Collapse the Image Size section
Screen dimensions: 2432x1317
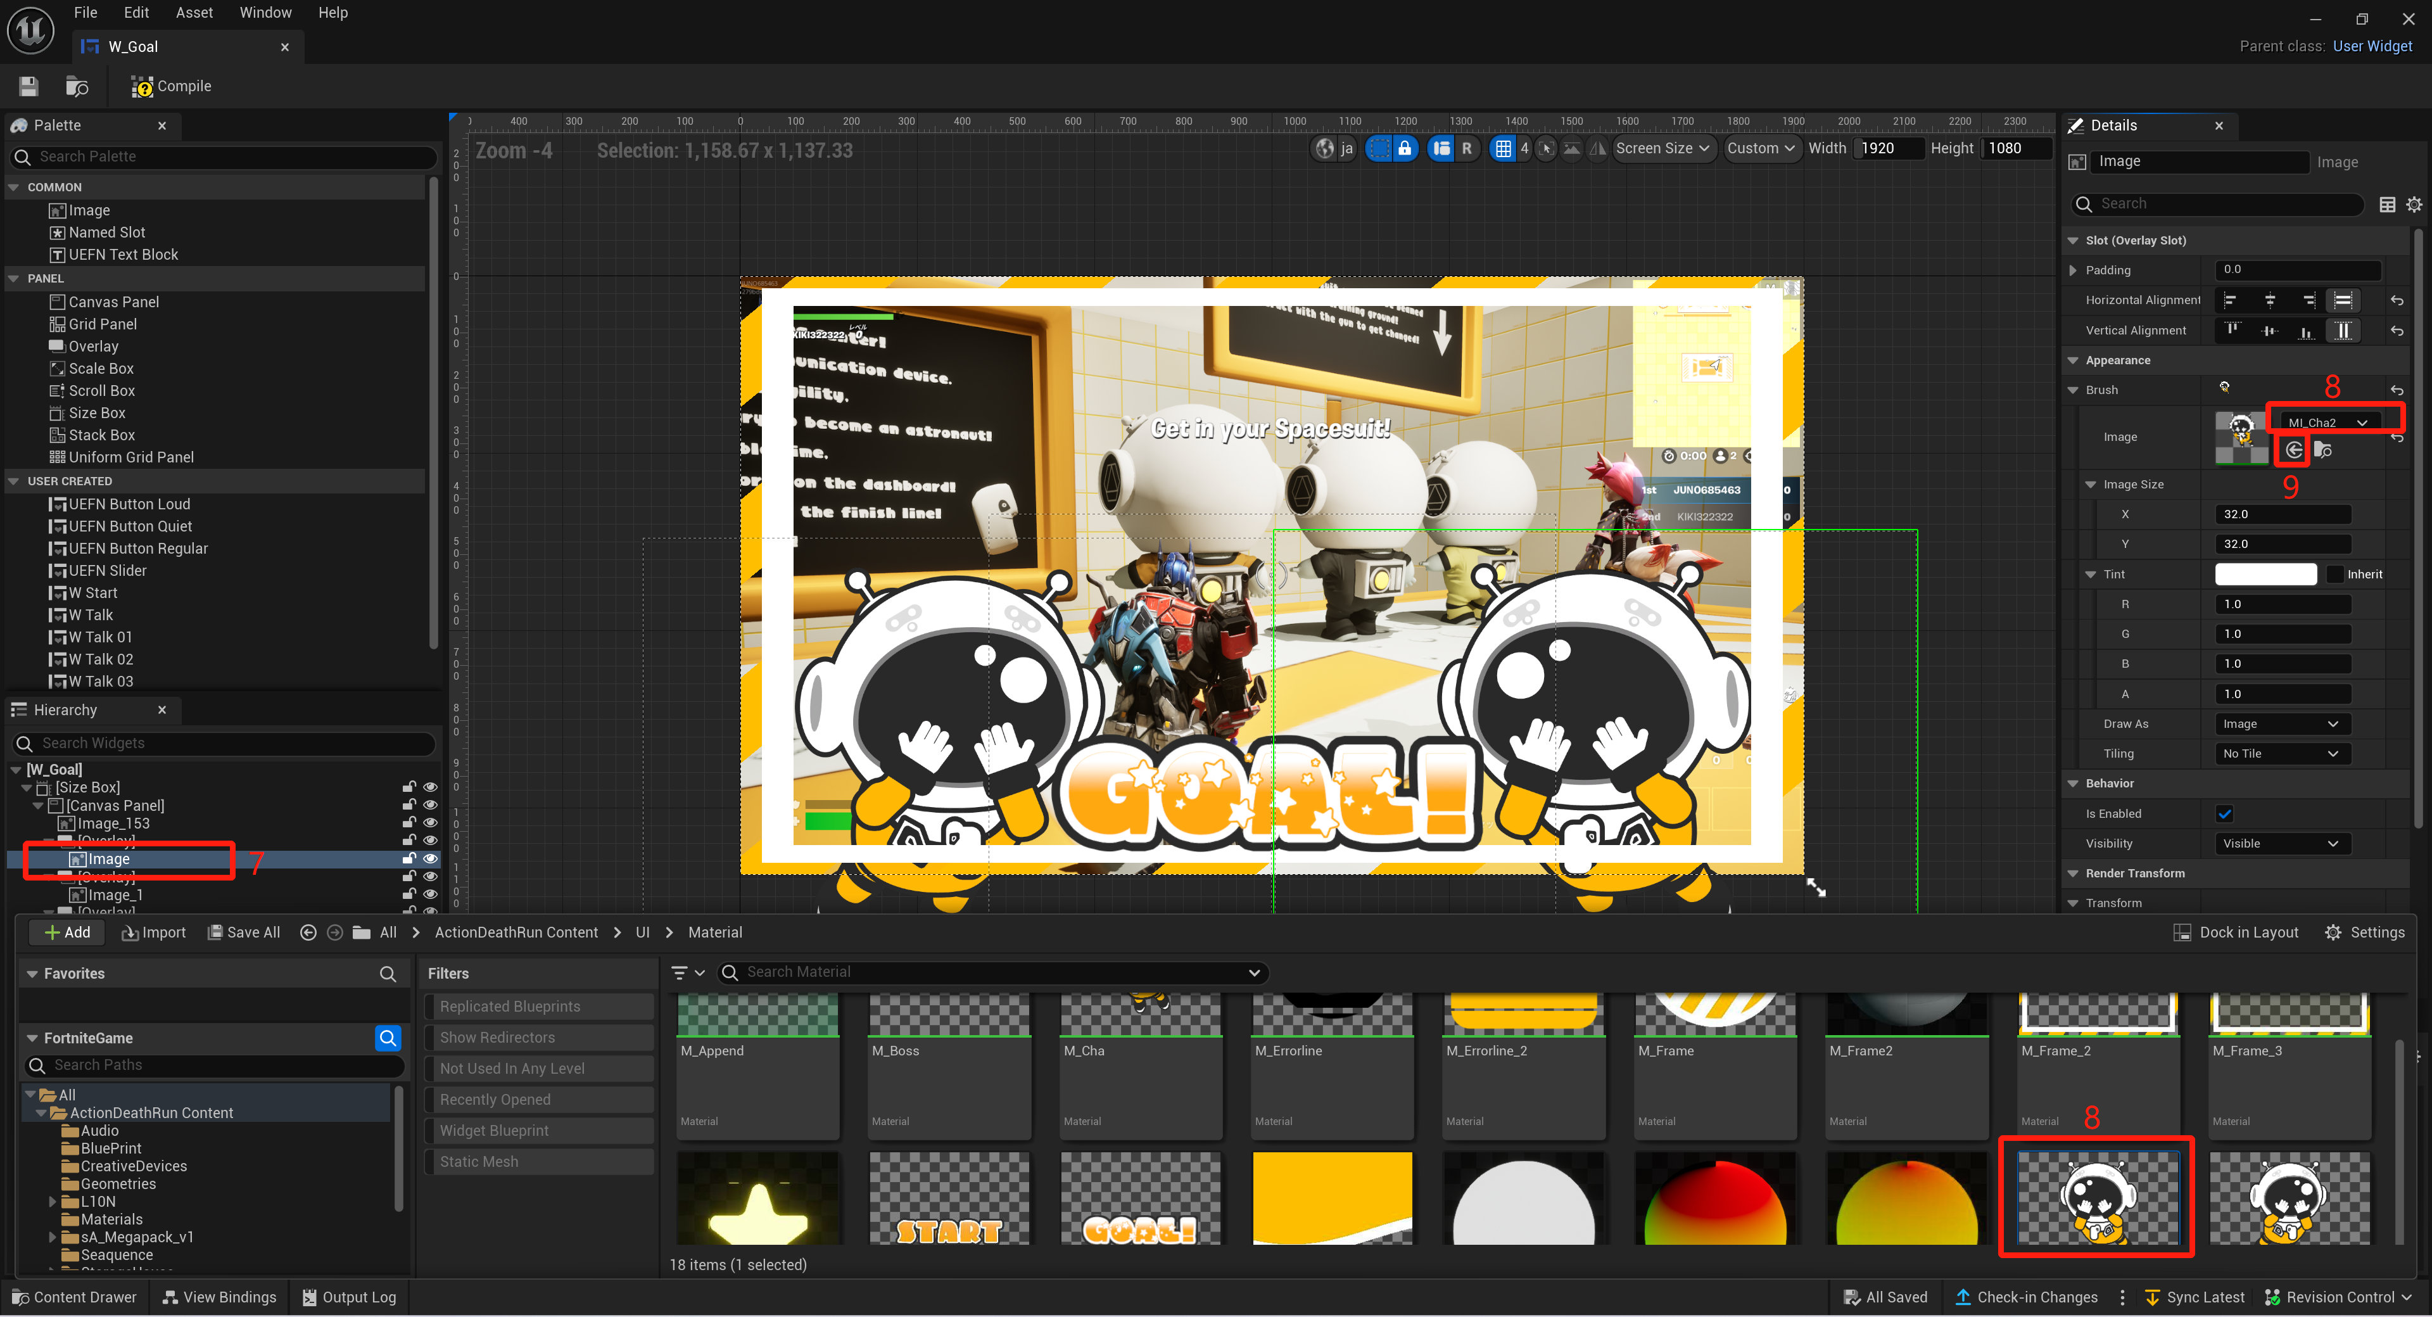point(2091,485)
